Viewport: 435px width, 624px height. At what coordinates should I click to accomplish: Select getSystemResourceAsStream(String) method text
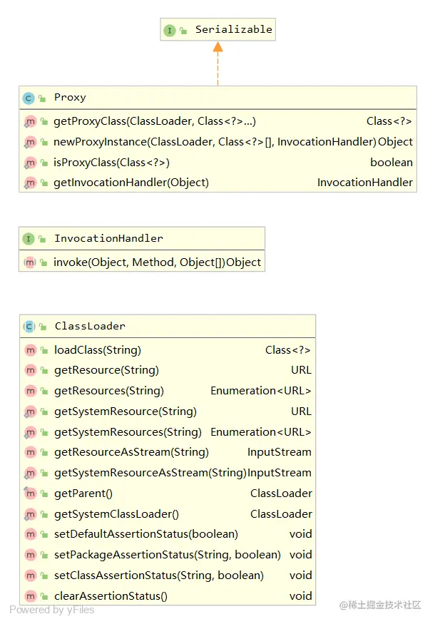(150, 474)
